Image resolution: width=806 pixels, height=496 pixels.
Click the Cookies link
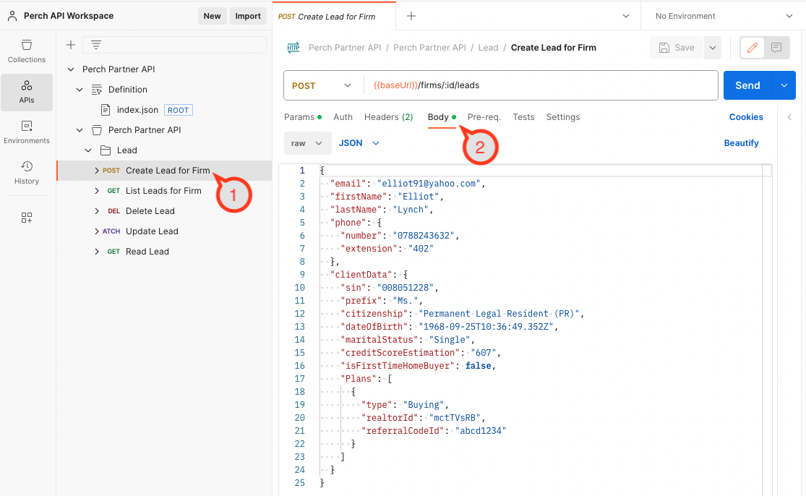point(746,117)
